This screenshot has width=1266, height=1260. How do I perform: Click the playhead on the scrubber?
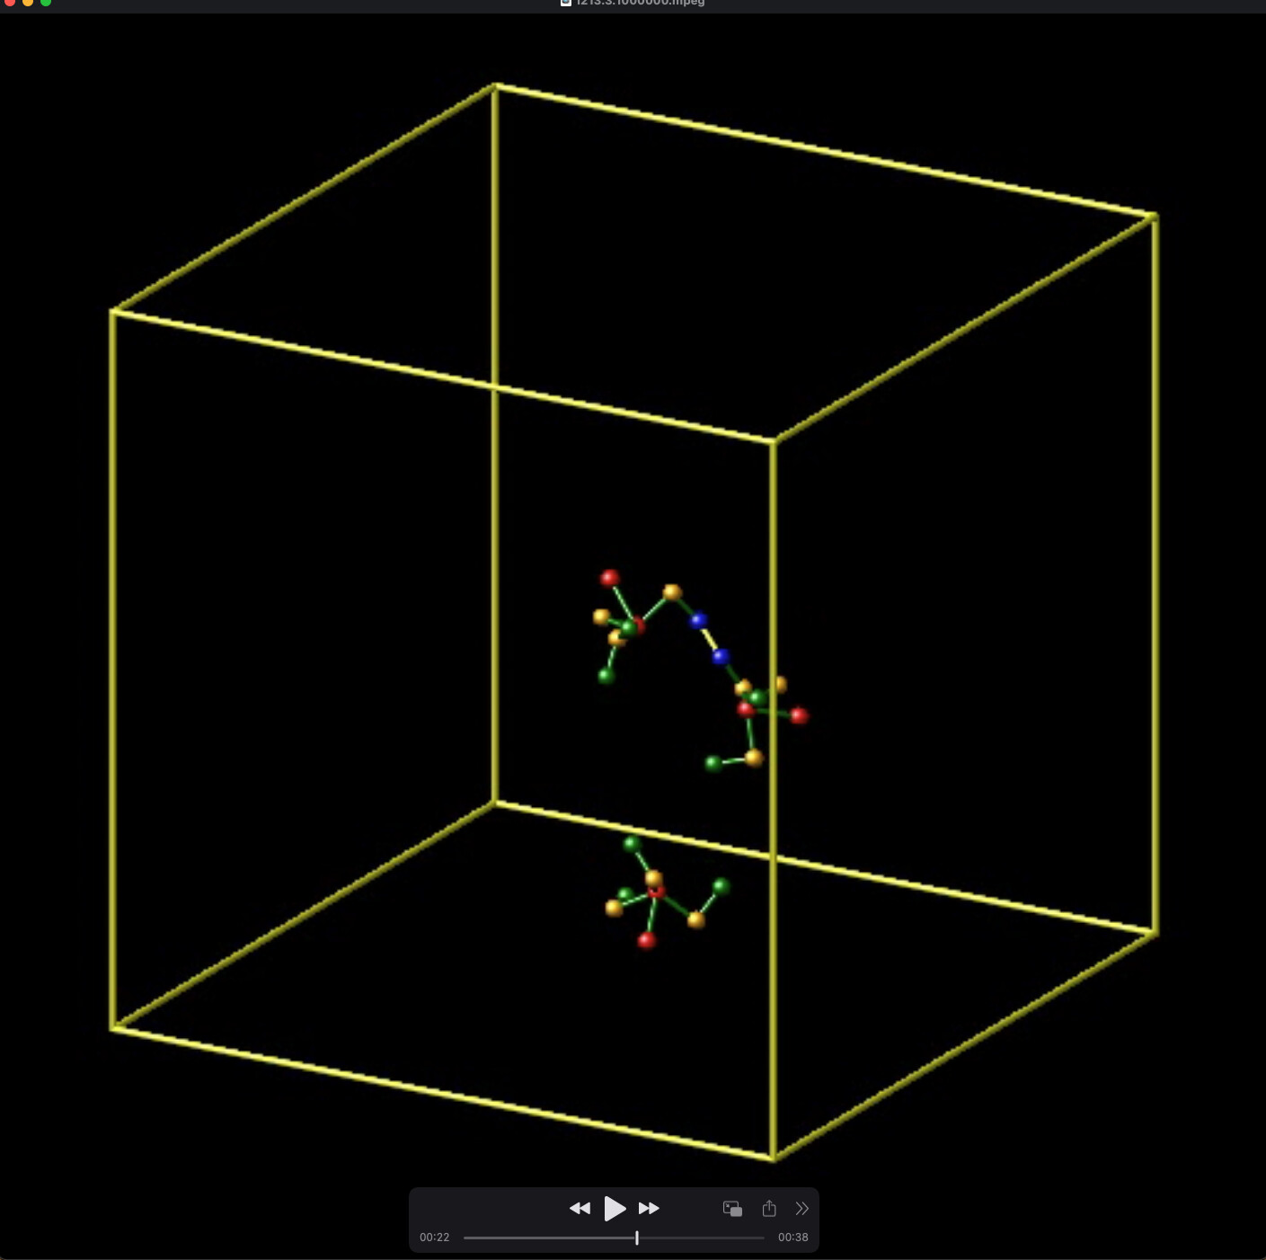tap(637, 1238)
